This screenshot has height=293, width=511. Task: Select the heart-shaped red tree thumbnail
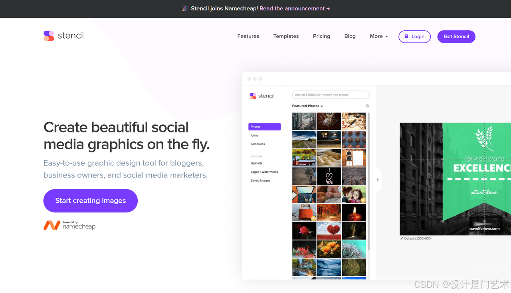[329, 231]
